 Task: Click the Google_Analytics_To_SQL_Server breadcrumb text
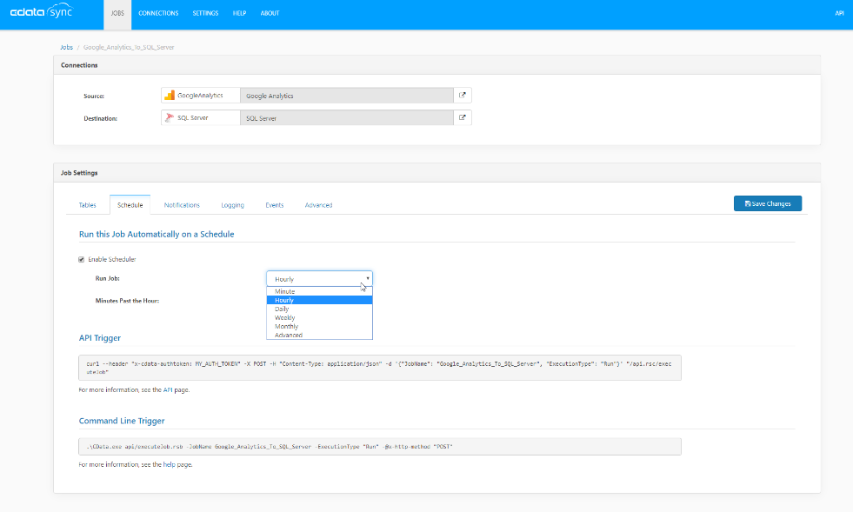point(129,47)
